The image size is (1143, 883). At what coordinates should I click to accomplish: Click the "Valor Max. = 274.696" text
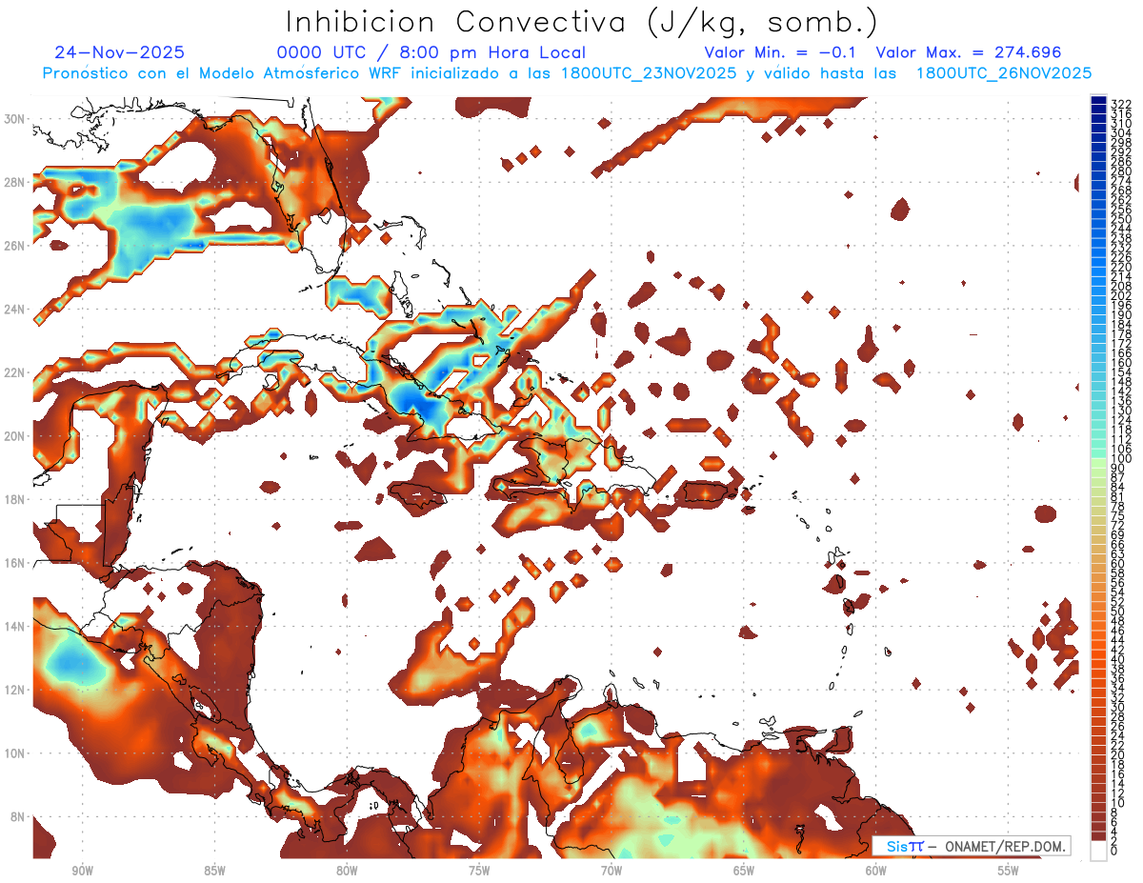969,52
